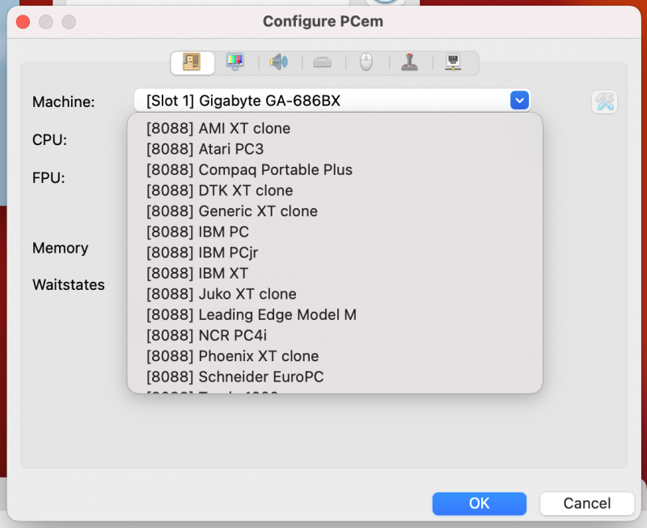
Task: Click the Gigabyte GA-686BX machine field
Action: tap(332, 100)
